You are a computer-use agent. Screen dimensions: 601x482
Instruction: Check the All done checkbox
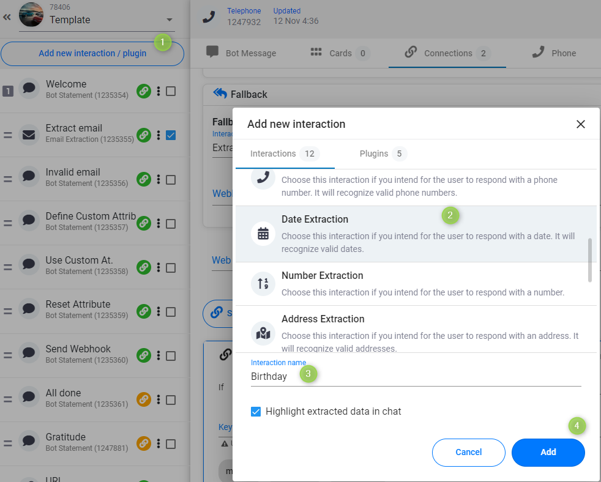(171, 400)
